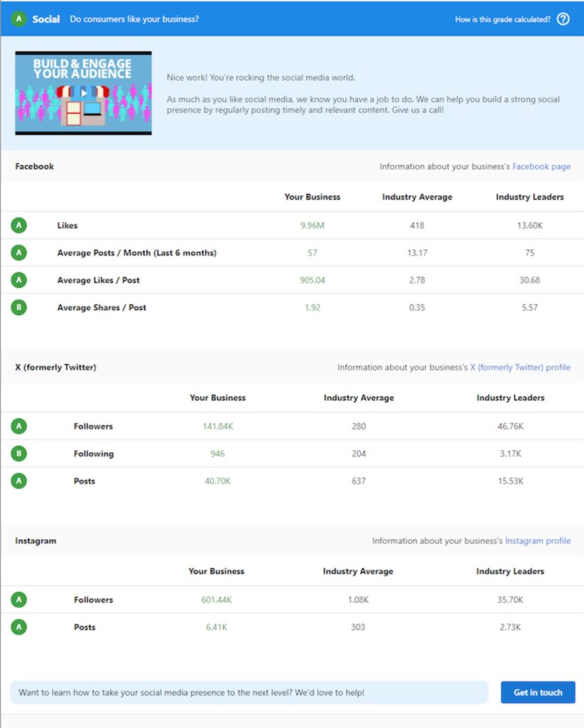
Task: Click the grade badge for Instagram Followers row
Action: (x=19, y=600)
